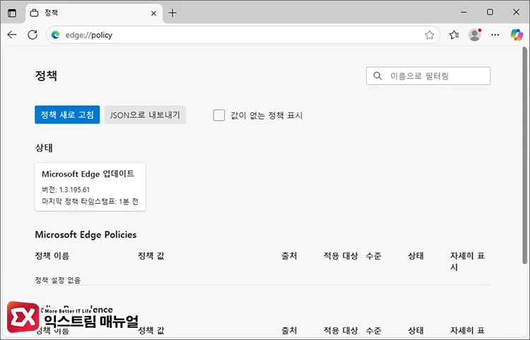This screenshot has height=340, width=530.
Task: Click the 출처 column header
Action: pos(289,256)
